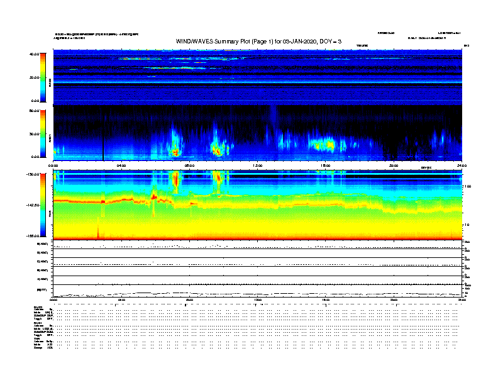
Task: Select the -142.50 label on TNR scale
Action: 33,205
